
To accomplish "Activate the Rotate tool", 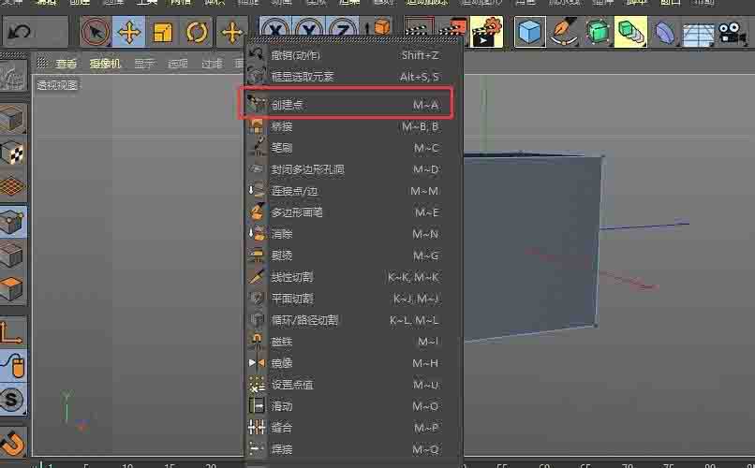I will 197,32.
